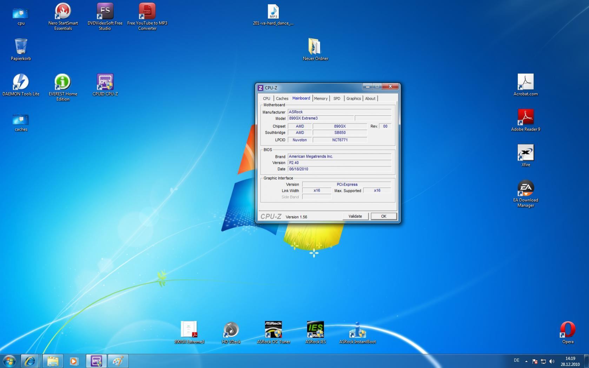Select the 201-va-hard_dance MP3 file

coord(273,14)
